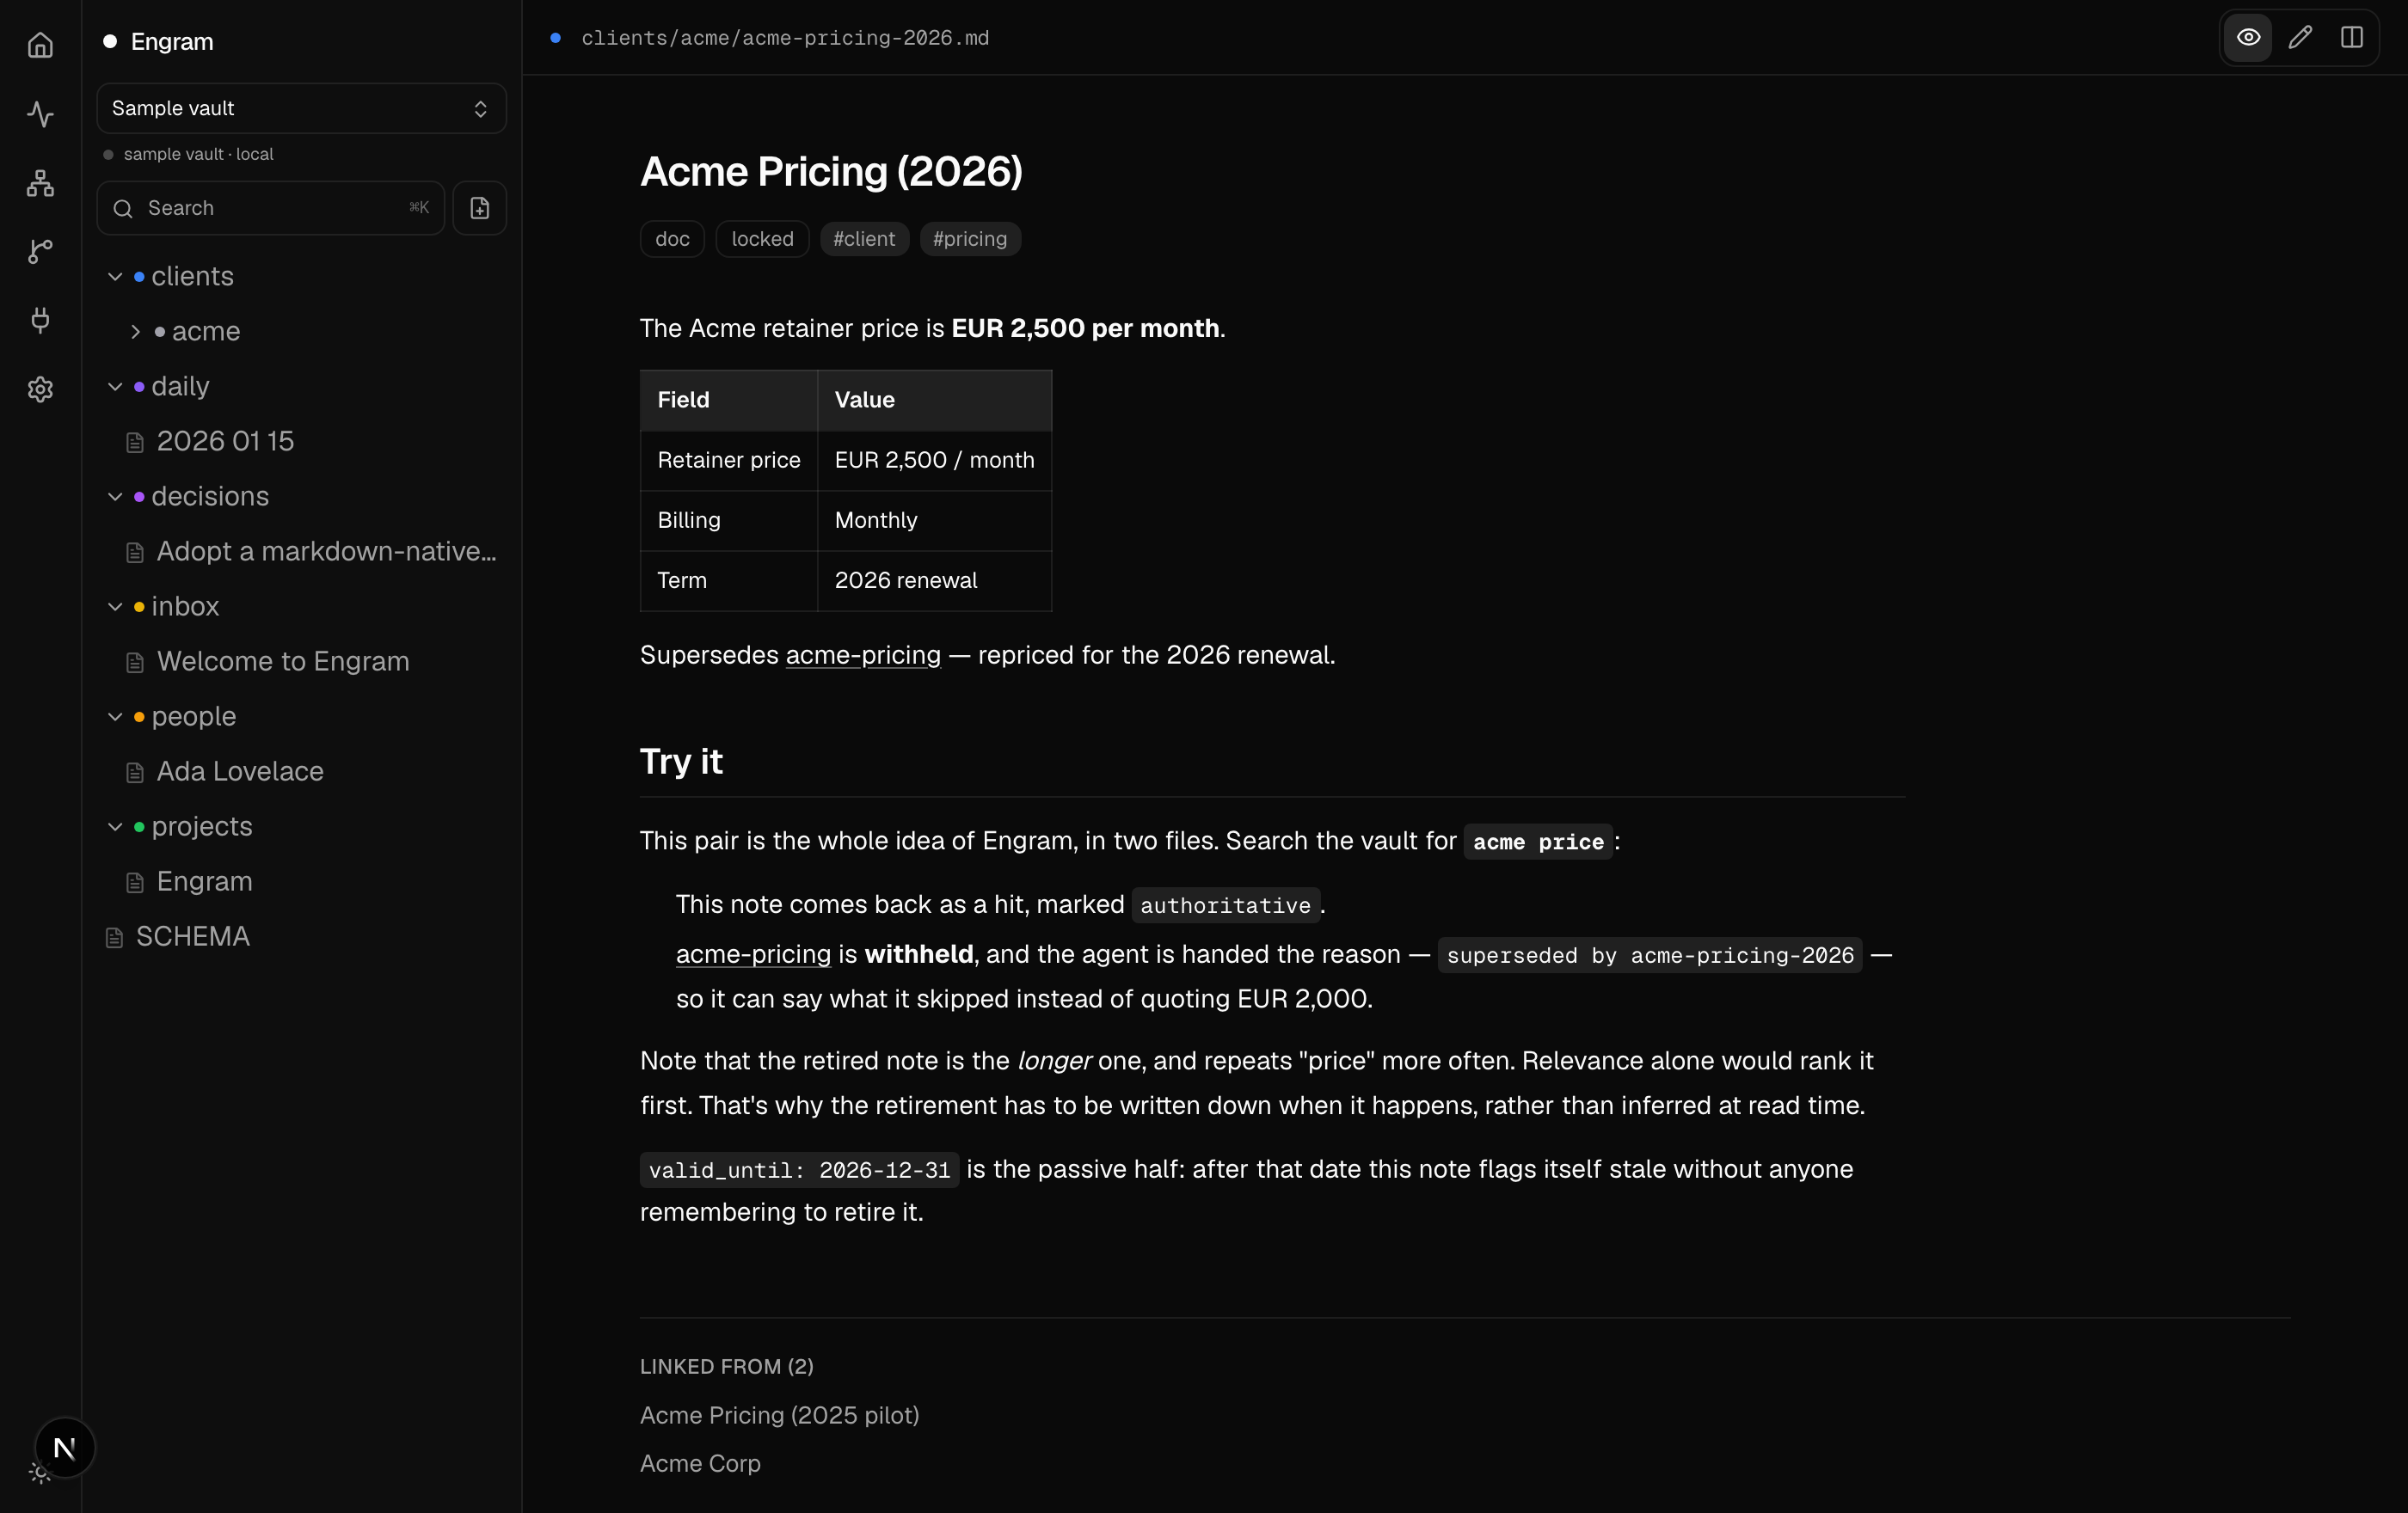Click the 'Field' table header

click(x=729, y=401)
